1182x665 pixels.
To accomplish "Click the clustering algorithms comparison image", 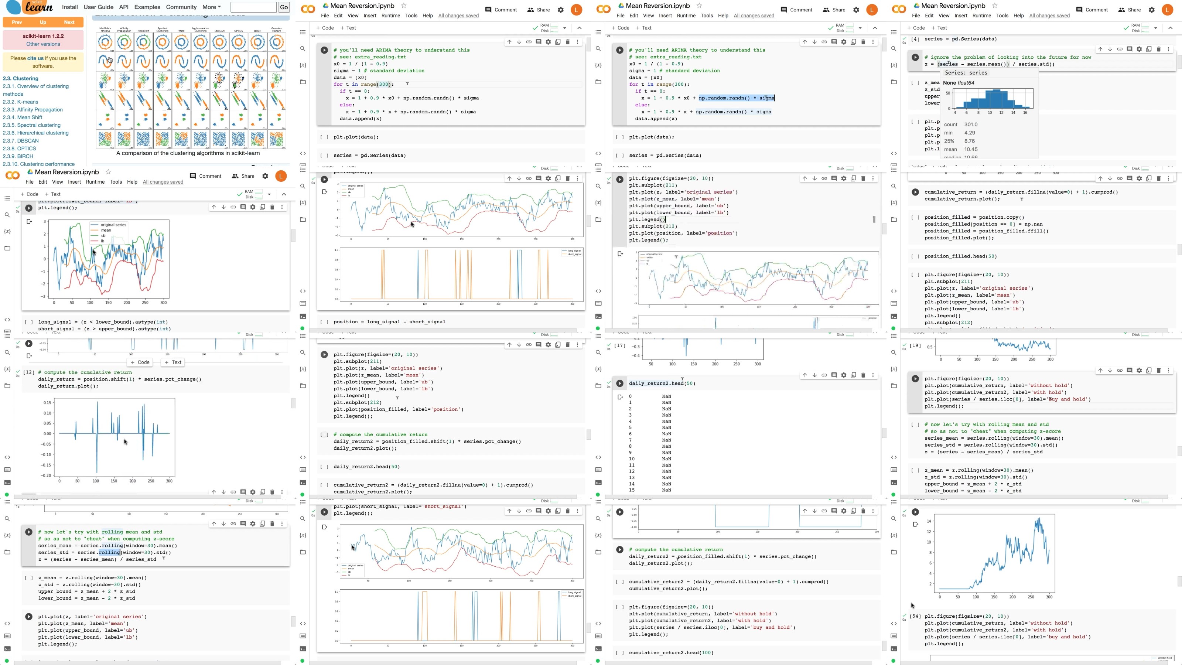I will click(x=191, y=87).
